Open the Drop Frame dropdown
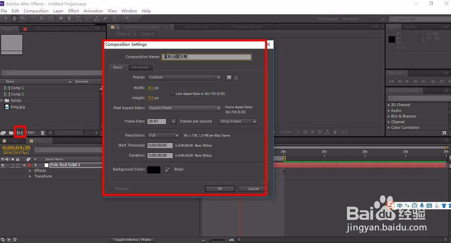Viewport: 451px width, 243px height. pyautogui.click(x=238, y=121)
